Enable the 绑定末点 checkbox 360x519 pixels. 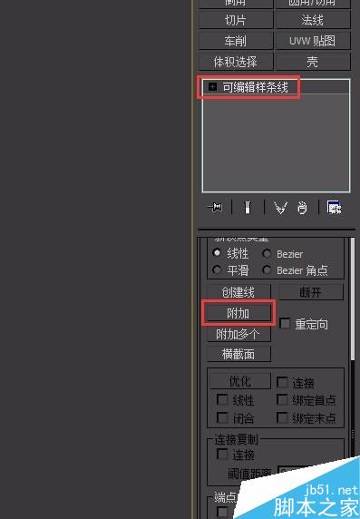pos(282,417)
